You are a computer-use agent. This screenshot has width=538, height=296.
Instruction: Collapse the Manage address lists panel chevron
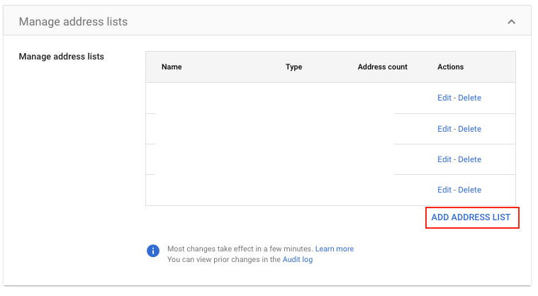[x=511, y=22]
